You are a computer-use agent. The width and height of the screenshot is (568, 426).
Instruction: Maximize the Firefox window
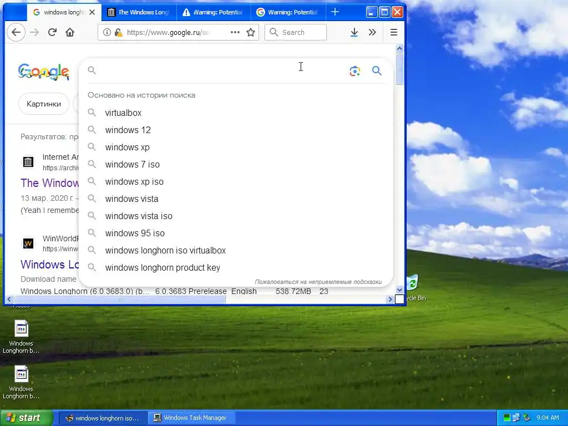point(385,12)
